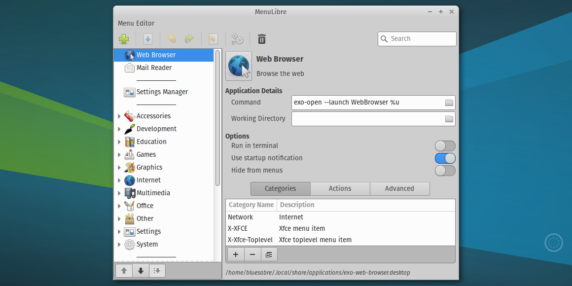572x286 pixels.
Task: Click the Revert launcher toolbar icon
Action: (x=212, y=38)
